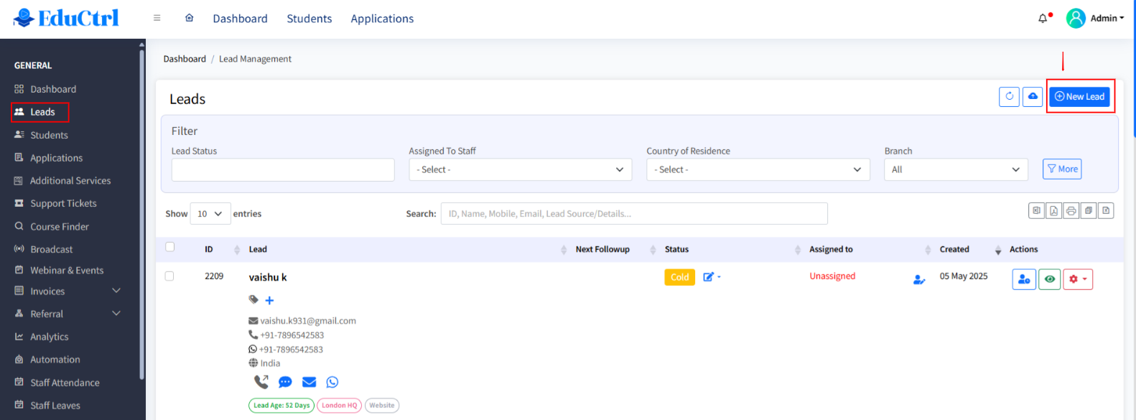
Task: Click the print icon above the table
Action: (x=1071, y=211)
